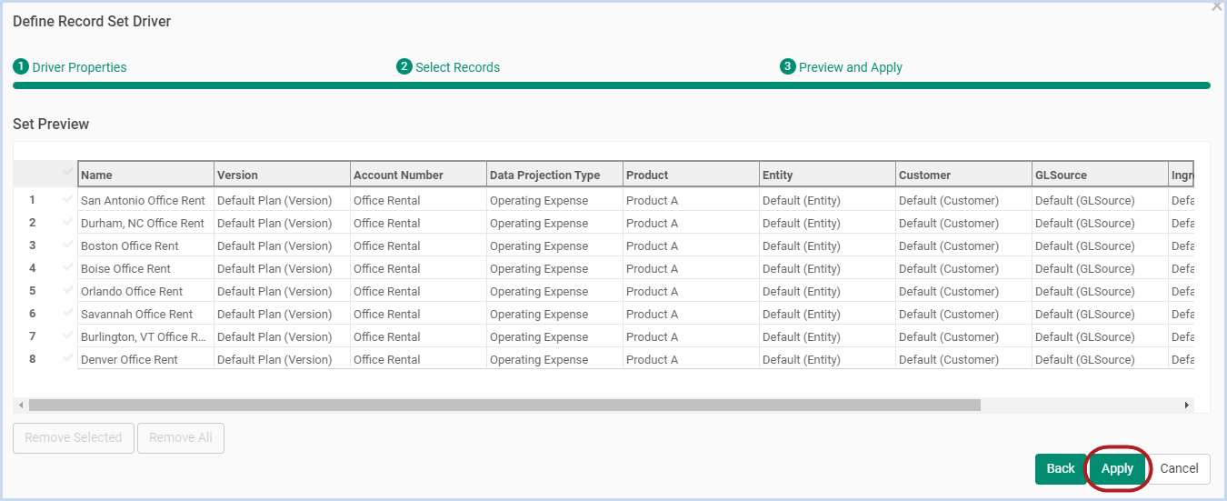Check the row 2 Durham checkmark
The image size is (1227, 501).
(67, 222)
